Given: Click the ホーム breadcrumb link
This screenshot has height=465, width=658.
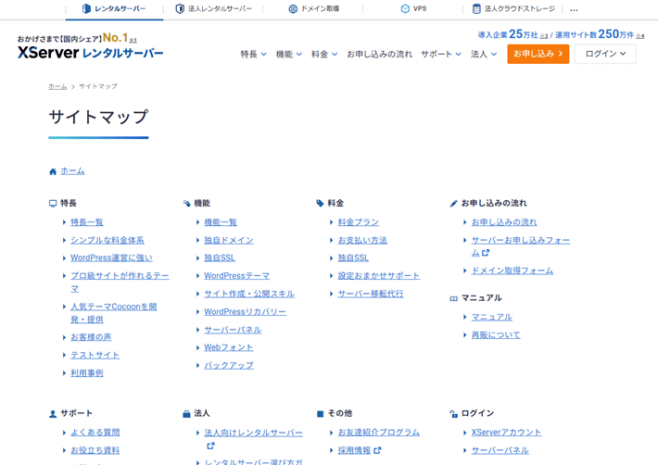Looking at the screenshot, I should click(57, 86).
